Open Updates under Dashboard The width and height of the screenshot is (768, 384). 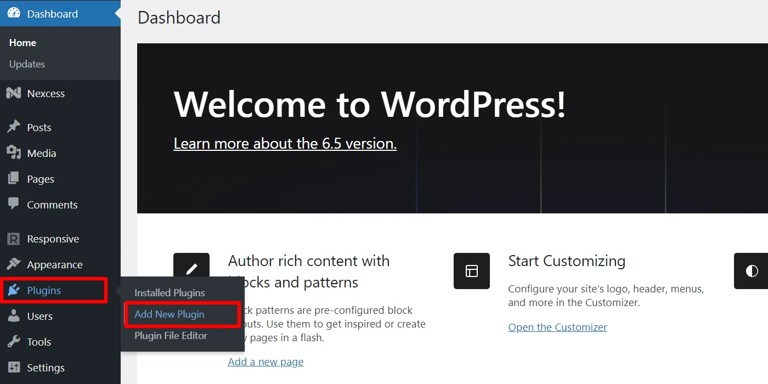tap(27, 64)
